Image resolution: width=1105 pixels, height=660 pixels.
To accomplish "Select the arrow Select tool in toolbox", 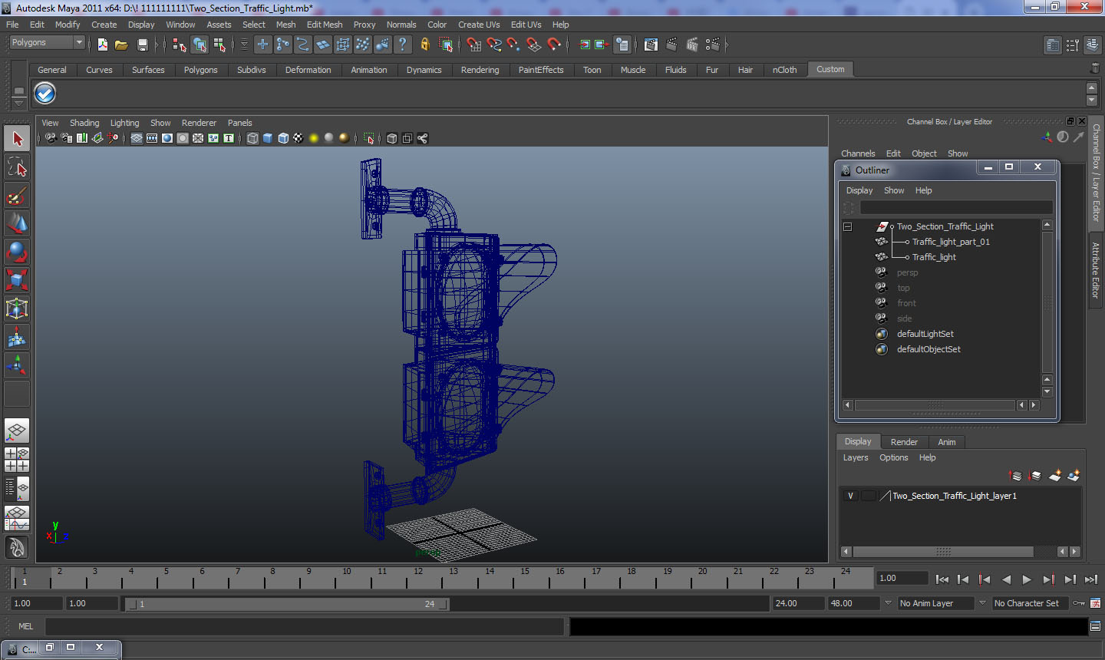I will coord(17,139).
